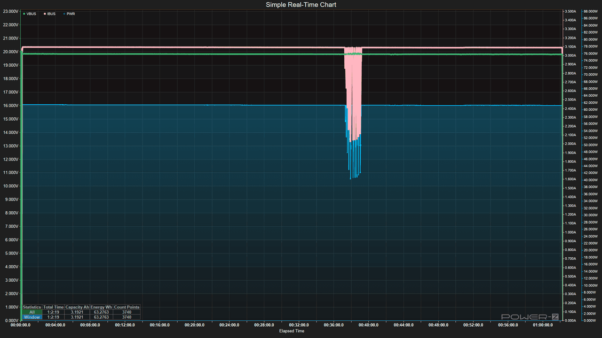Click the 'Count Points' column header

coord(127,307)
